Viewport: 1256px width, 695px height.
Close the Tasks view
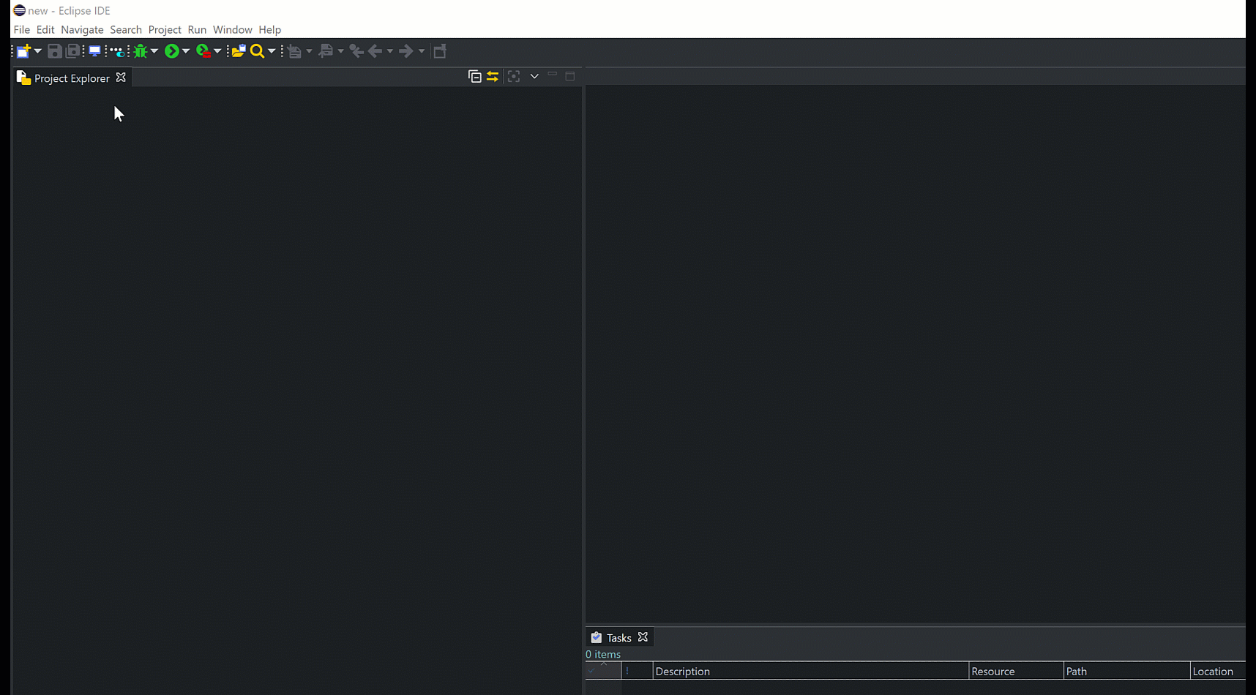point(643,637)
